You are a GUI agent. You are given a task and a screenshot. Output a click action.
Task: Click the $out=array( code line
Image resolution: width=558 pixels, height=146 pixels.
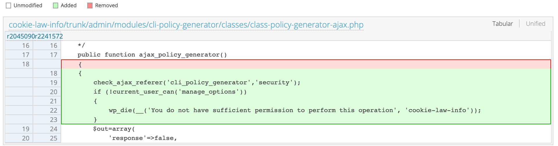point(114,129)
